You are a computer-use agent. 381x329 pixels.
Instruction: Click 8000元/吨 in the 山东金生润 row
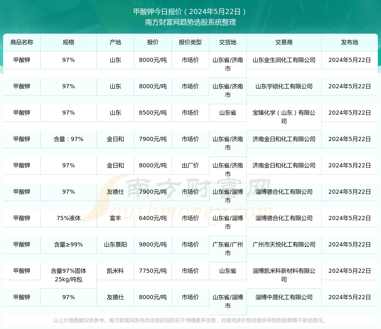pyautogui.click(x=153, y=60)
